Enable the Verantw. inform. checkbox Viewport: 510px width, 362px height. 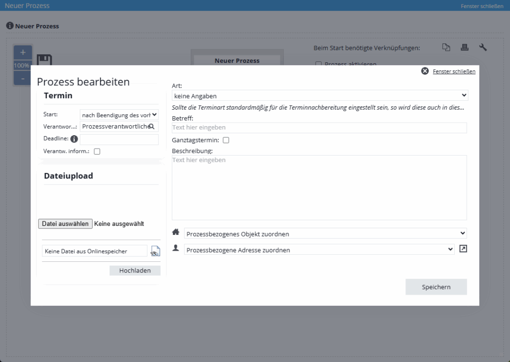(97, 152)
